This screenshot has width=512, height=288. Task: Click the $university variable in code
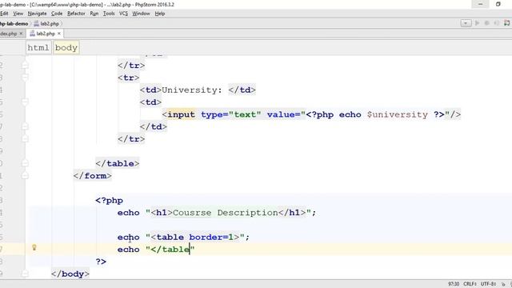(x=397, y=114)
